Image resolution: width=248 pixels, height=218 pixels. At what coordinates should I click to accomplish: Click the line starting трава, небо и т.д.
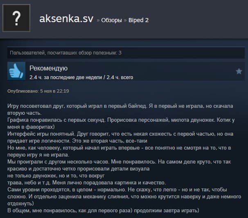click(x=86, y=182)
